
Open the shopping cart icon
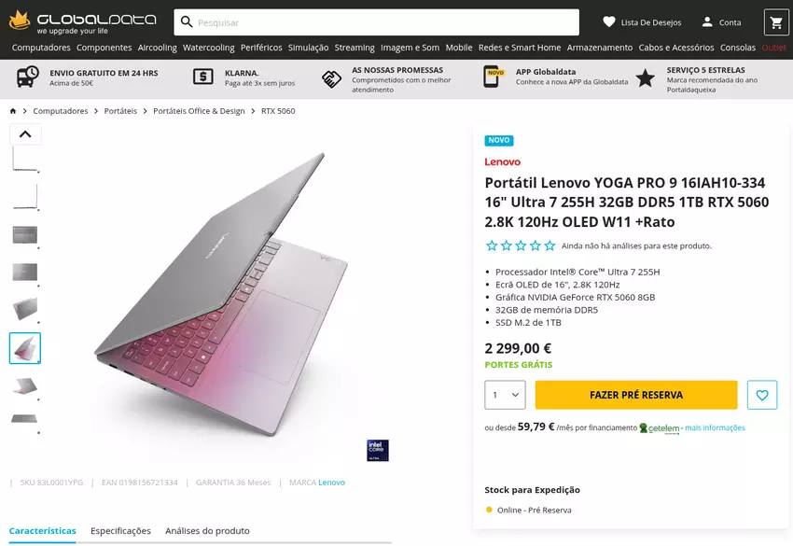(x=775, y=22)
